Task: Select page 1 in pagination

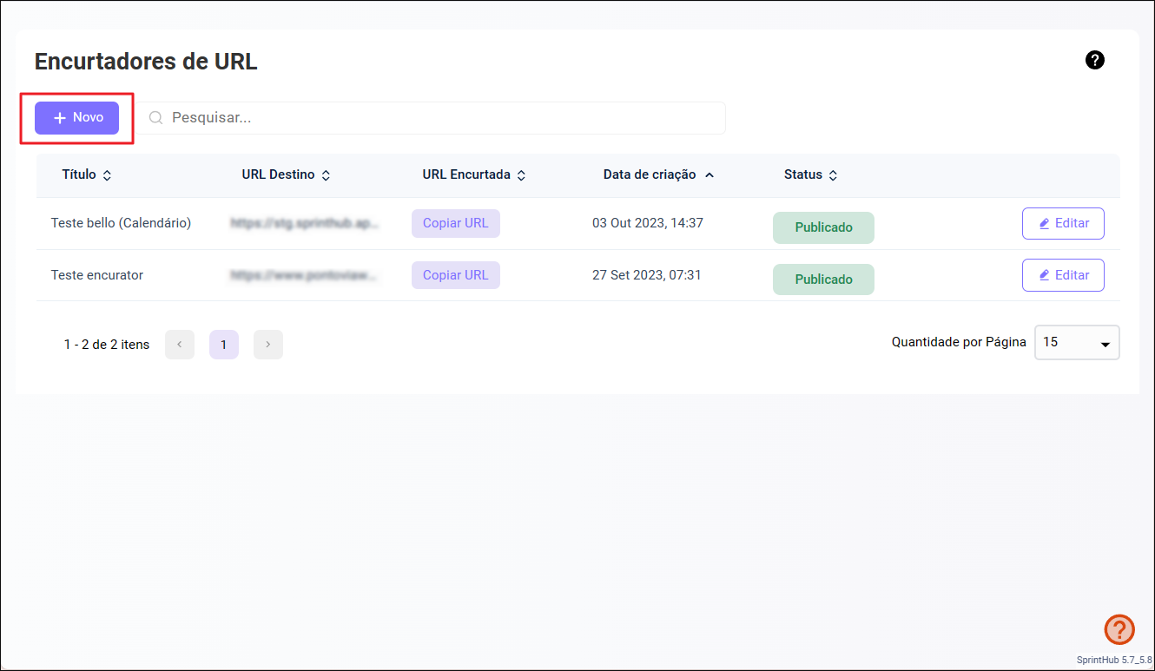Action: pos(224,345)
